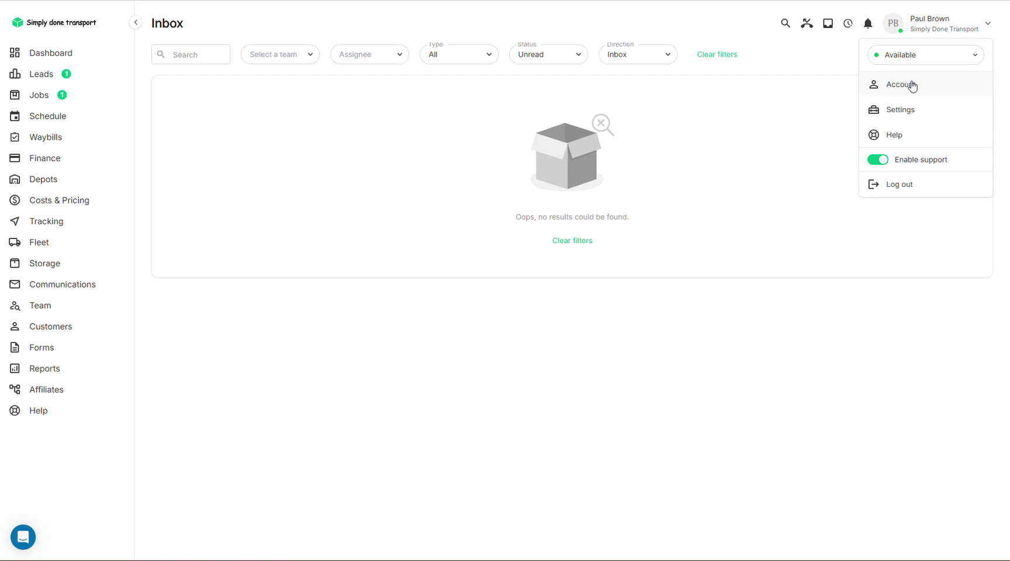The width and height of the screenshot is (1010, 561).
Task: Open the global search magnifier icon
Action: point(786,23)
